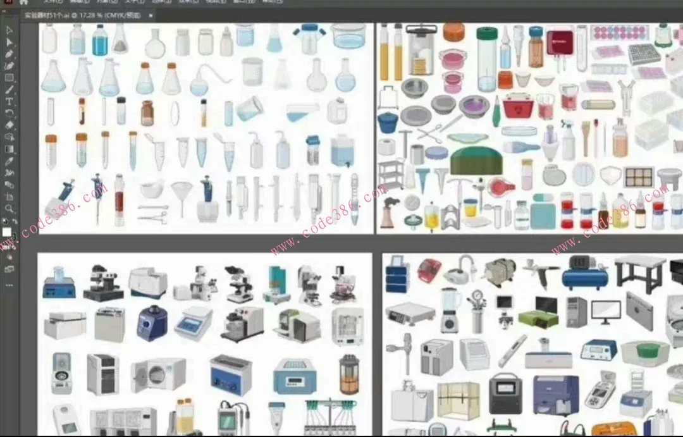Open the 编辑(E) Edit menu

coord(80,1)
